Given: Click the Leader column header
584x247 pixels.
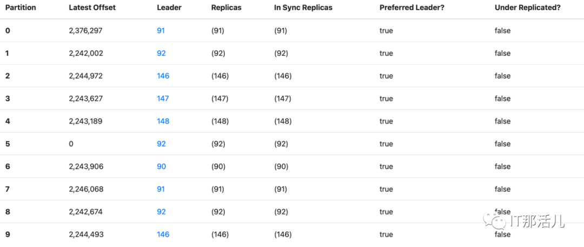Looking at the screenshot, I should click(x=169, y=8).
